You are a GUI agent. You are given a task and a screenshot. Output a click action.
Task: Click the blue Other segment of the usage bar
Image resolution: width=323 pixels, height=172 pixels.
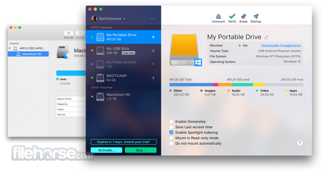[x=191, y=85]
